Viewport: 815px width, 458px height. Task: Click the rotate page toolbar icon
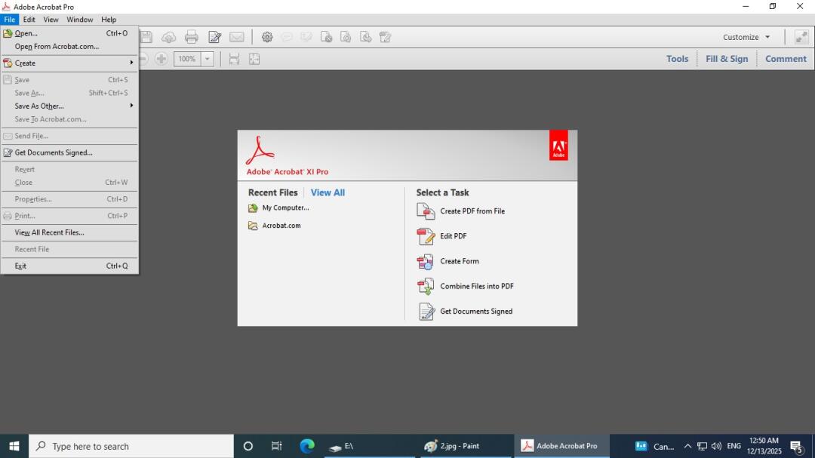pyautogui.click(x=346, y=37)
